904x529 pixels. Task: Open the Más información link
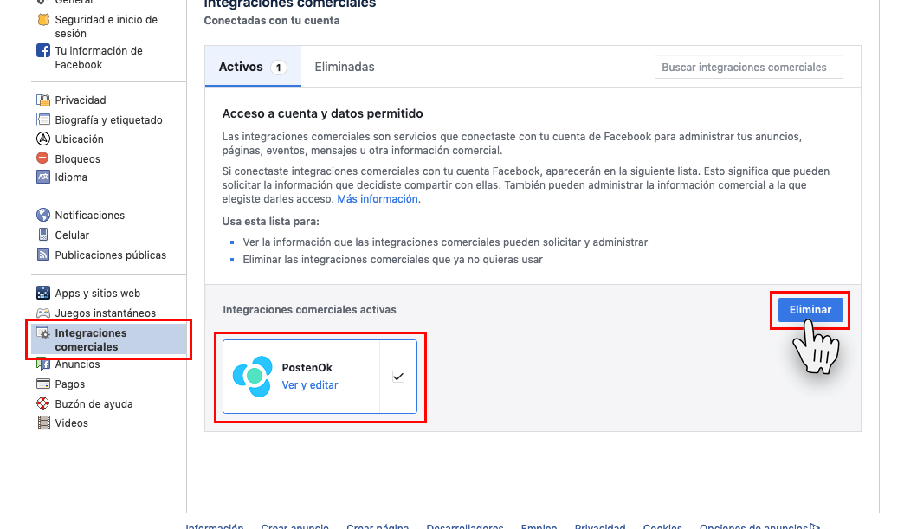(x=378, y=199)
